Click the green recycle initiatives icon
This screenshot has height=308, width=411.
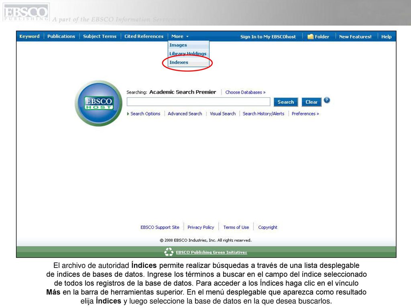[169, 252]
